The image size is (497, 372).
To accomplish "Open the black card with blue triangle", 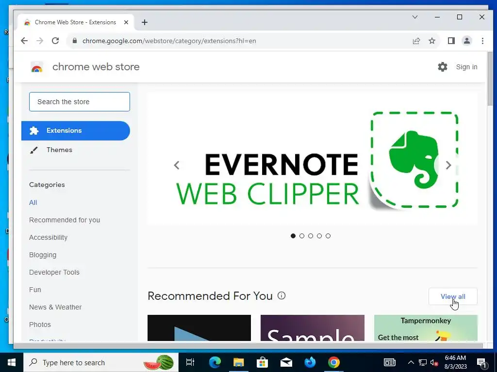I will pos(199,328).
